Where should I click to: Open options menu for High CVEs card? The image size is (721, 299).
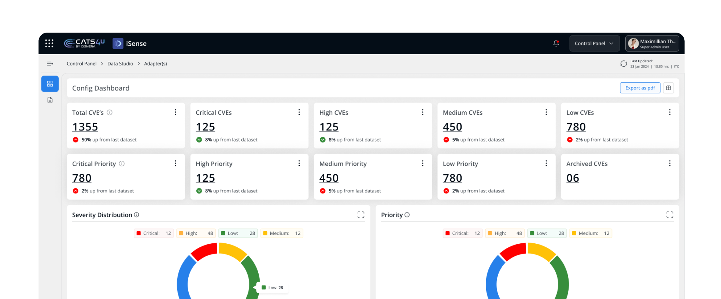[422, 112]
